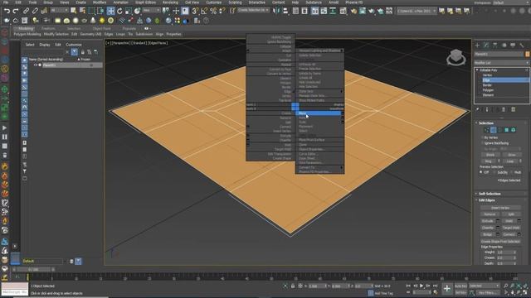The height and width of the screenshot is (298, 531).
Task: Choose Chamfer in the quad menu
Action: [285, 140]
